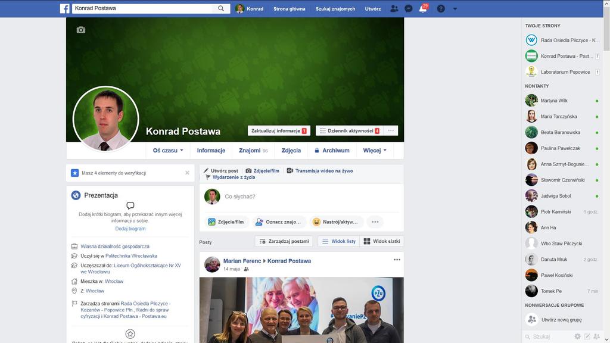Switch to the Znajomi tab
The width and height of the screenshot is (610, 343).
253,151
